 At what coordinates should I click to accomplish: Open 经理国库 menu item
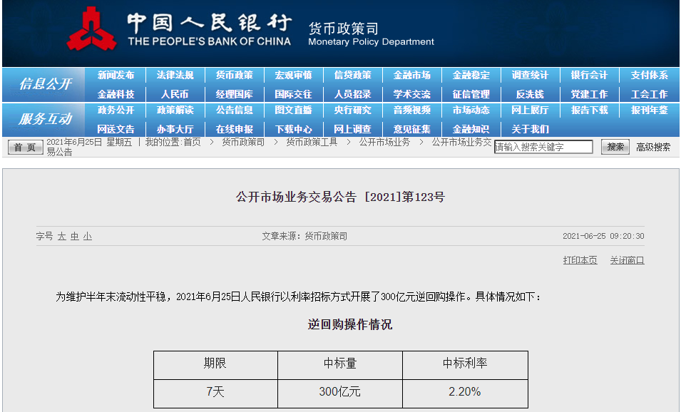click(234, 94)
